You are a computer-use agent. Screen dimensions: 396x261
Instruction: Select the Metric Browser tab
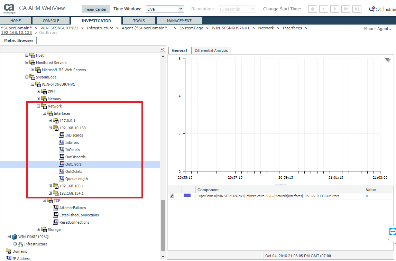pos(19,40)
